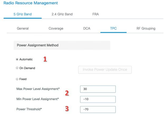The image size is (165, 120).
Task: Pick the Fixed radio button
Action: tap(17, 79)
